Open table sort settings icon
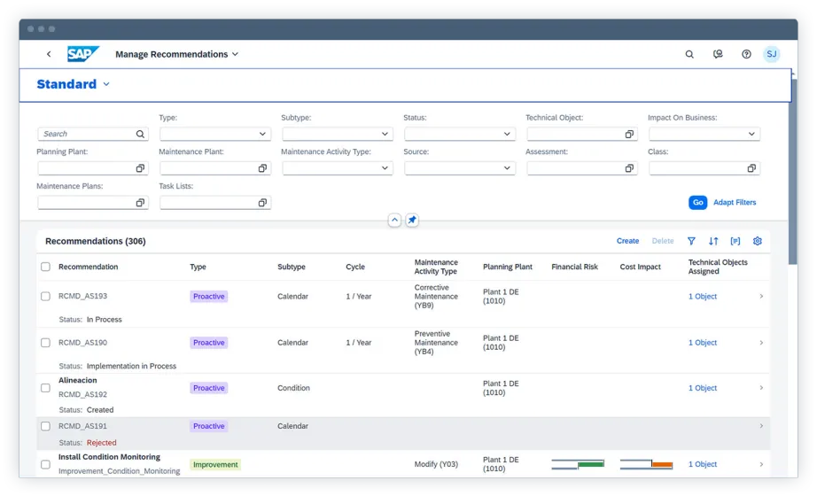The width and height of the screenshot is (817, 496). [713, 241]
